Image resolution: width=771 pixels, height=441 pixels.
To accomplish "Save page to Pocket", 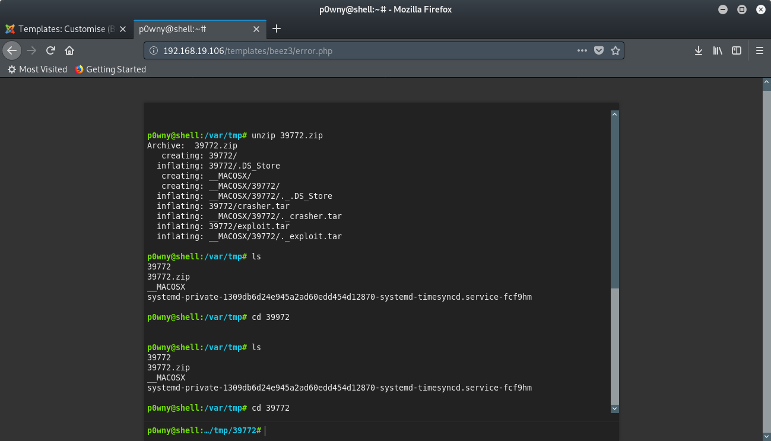I will click(x=599, y=50).
